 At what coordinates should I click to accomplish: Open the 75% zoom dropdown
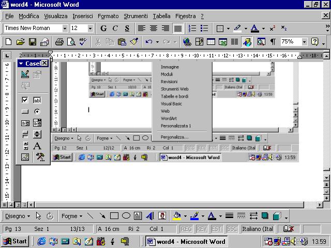tap(304, 42)
